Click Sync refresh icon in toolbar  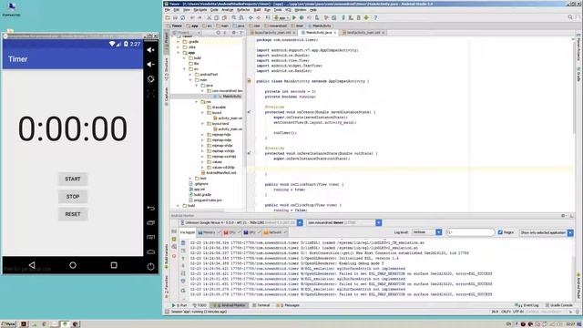coord(182,17)
